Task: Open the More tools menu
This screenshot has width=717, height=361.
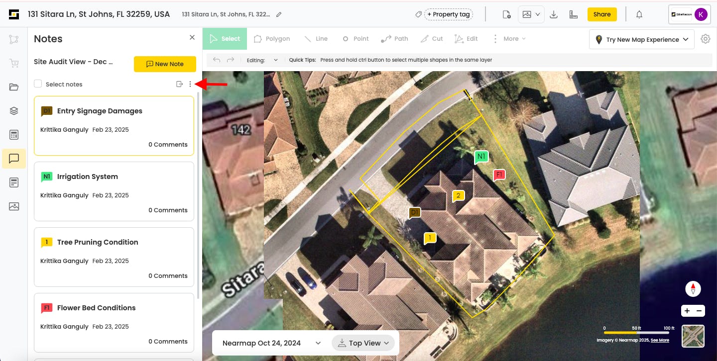Action: pos(508,39)
